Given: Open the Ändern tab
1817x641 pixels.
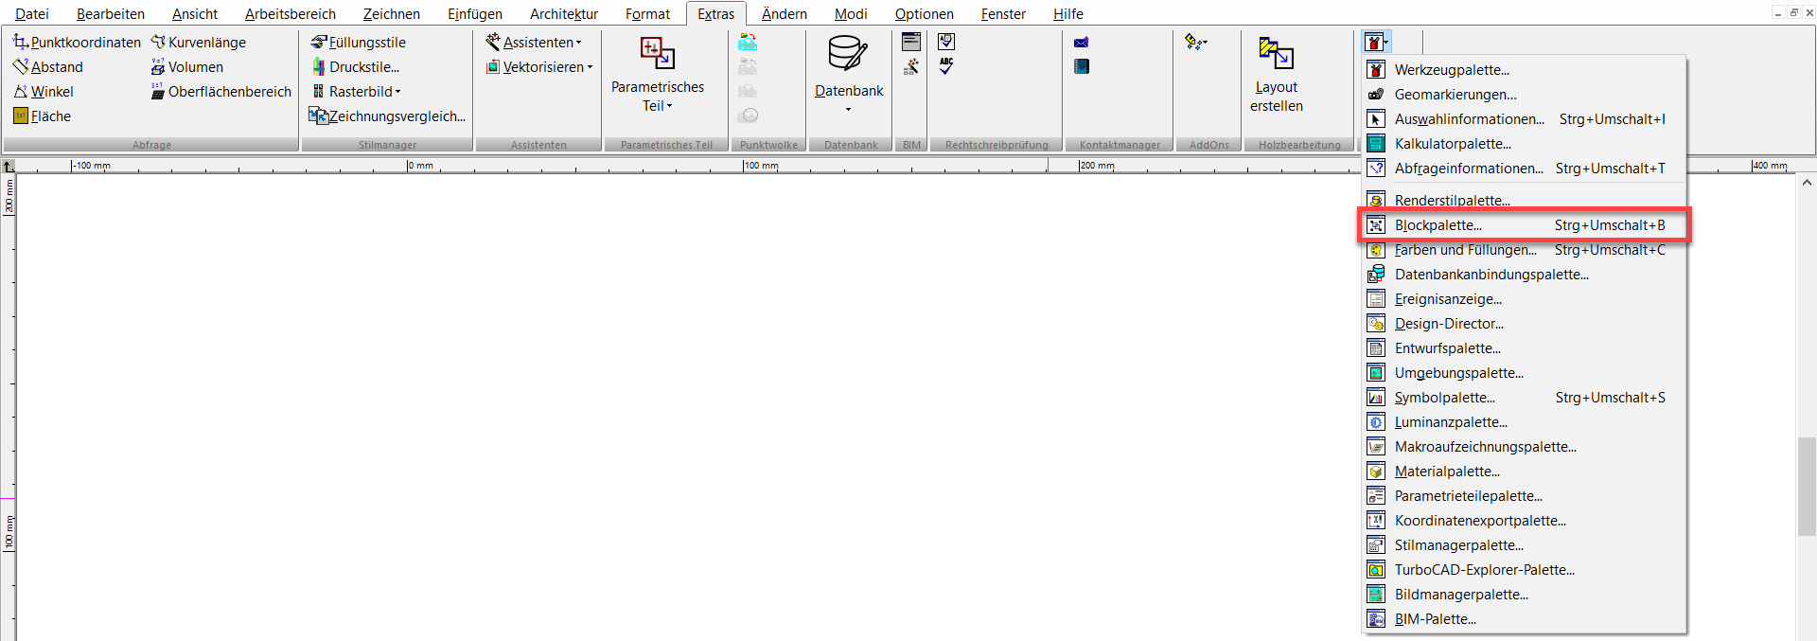Looking at the screenshot, I should click(785, 14).
